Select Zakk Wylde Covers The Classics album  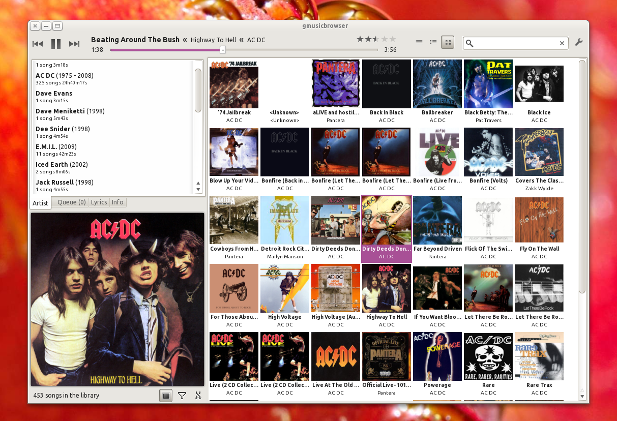click(x=539, y=160)
